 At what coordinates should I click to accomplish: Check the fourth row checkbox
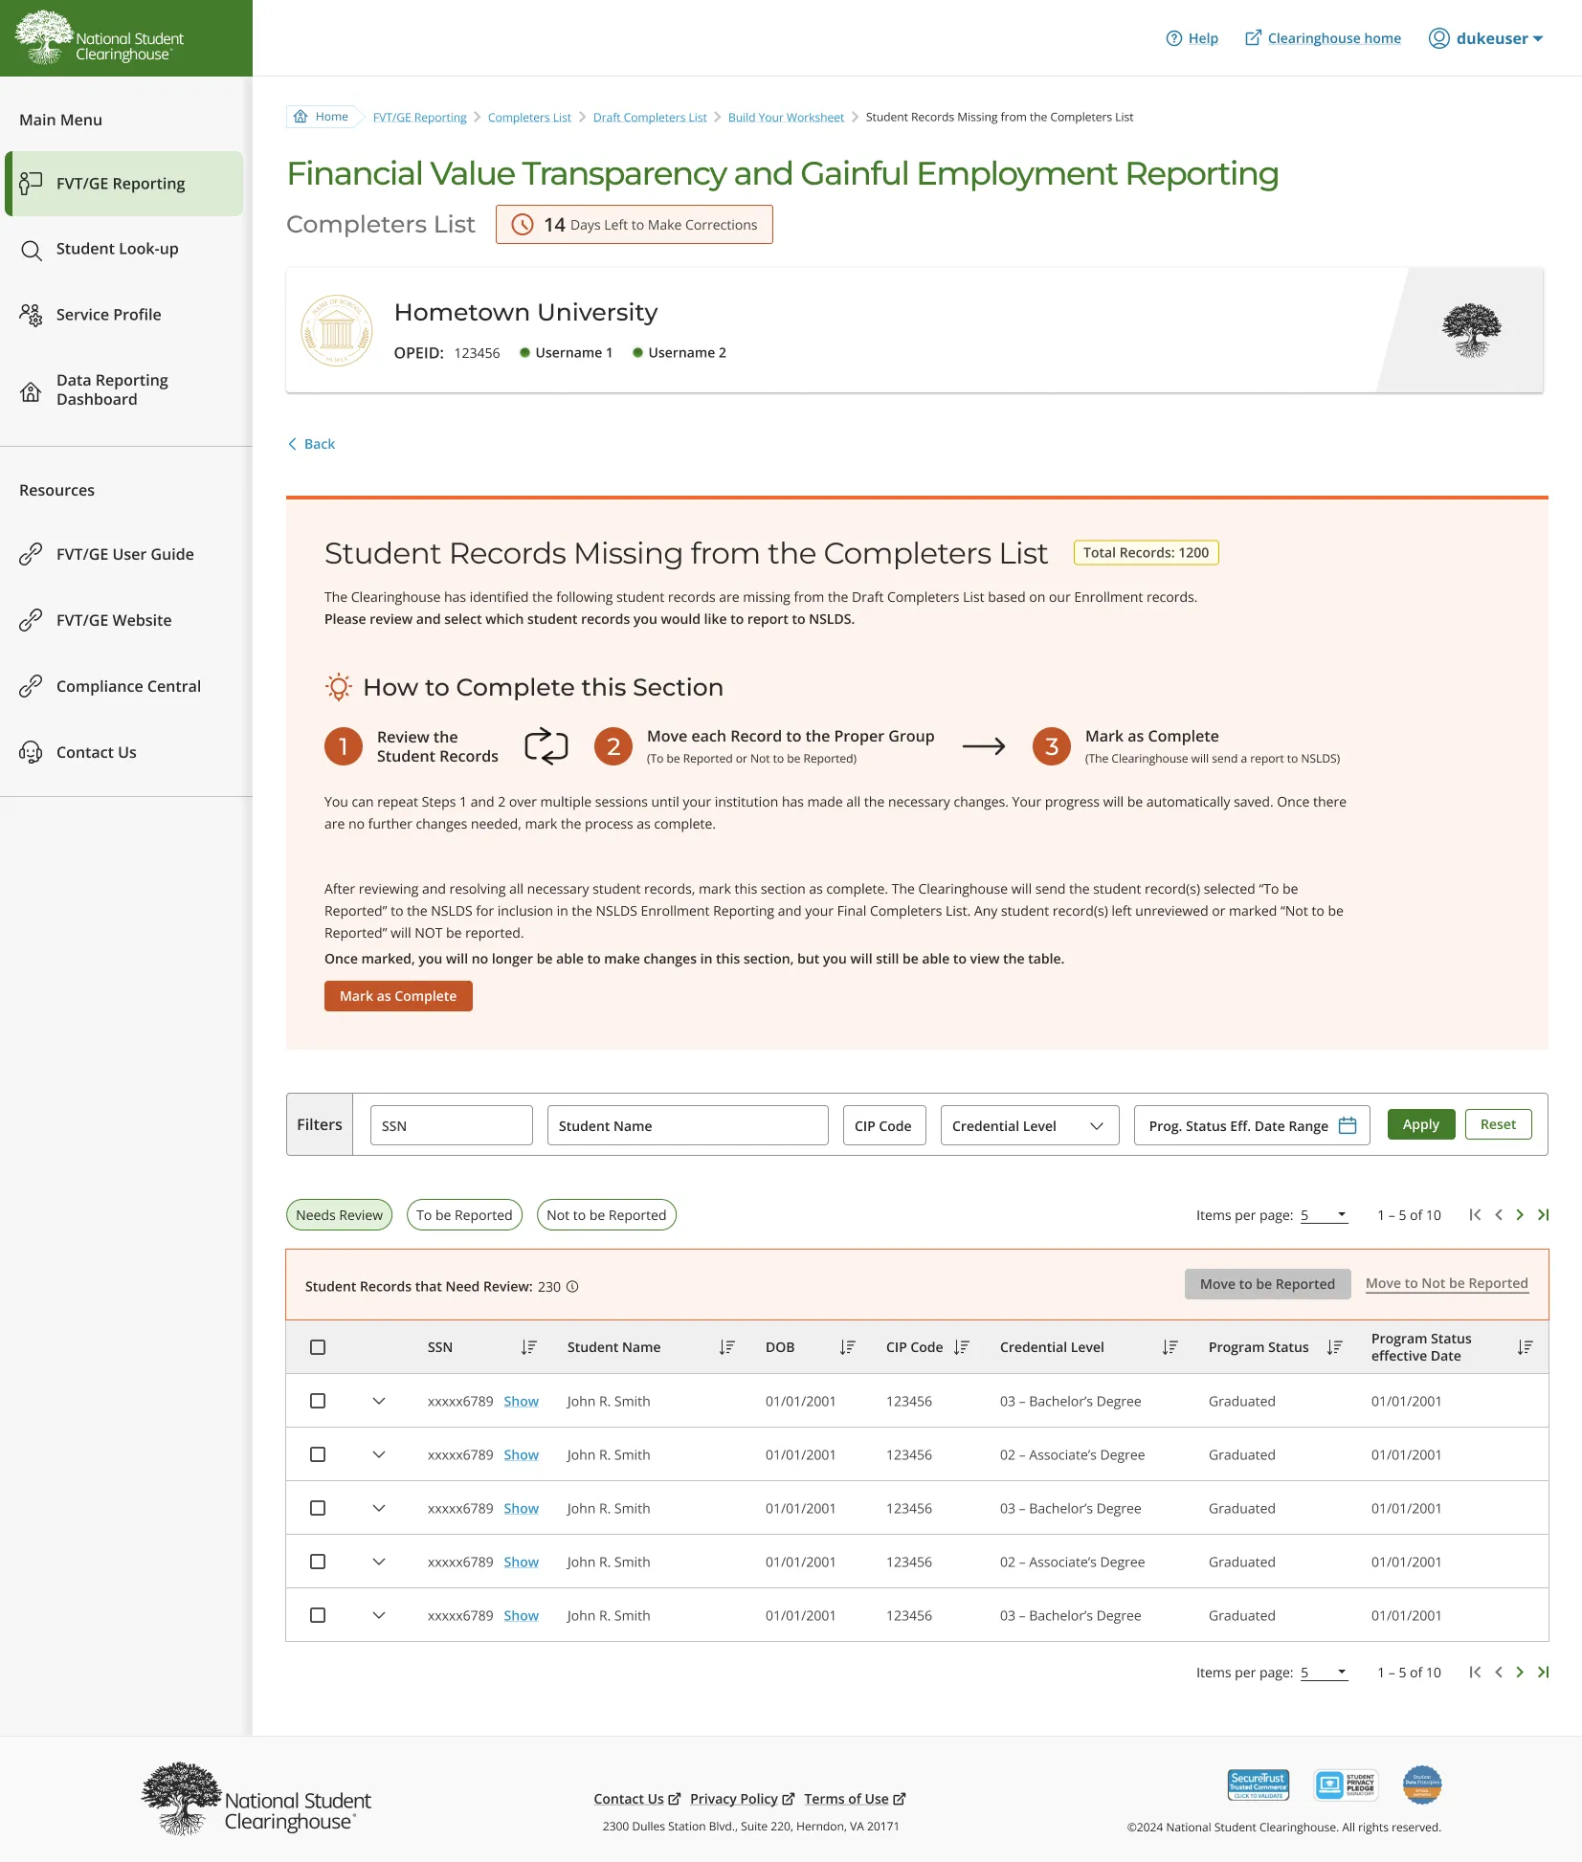point(318,1562)
